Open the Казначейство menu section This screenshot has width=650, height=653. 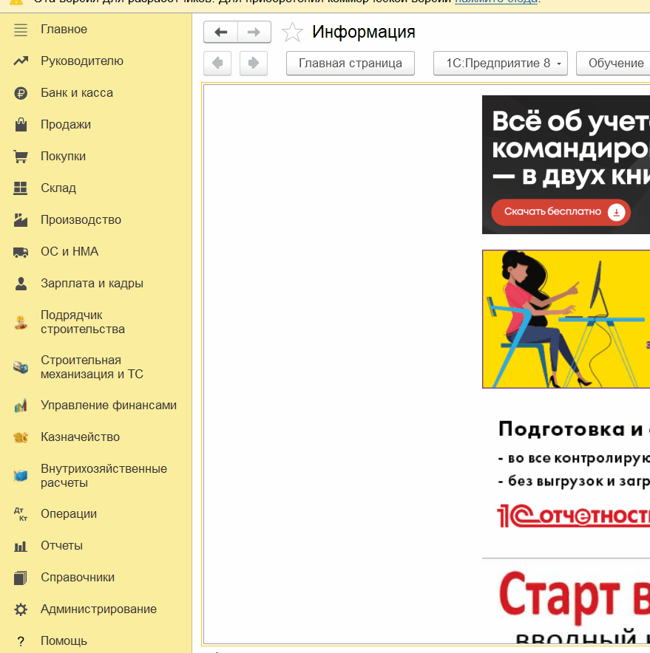tap(80, 437)
